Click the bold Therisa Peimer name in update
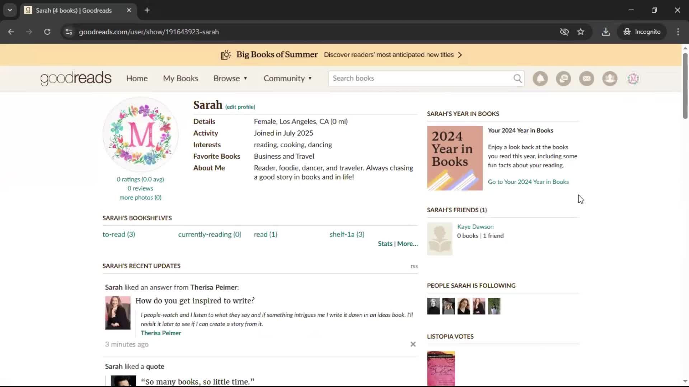Image resolution: width=689 pixels, height=387 pixels. [214, 287]
